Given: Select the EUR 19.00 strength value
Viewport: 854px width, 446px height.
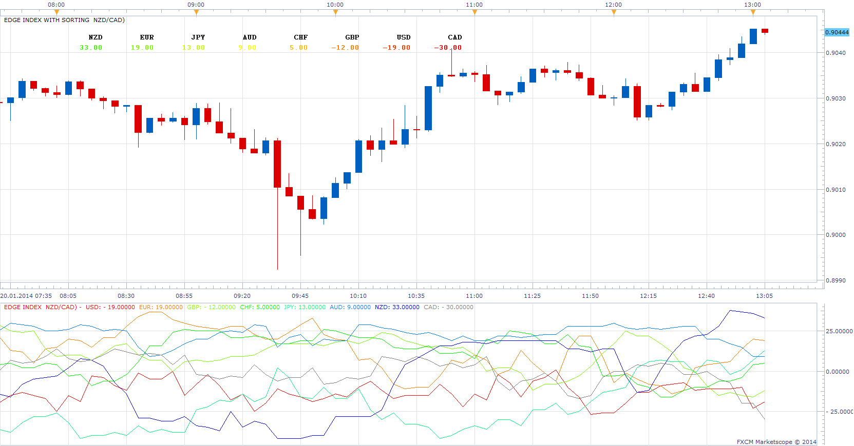Looking at the screenshot, I should 142,48.
